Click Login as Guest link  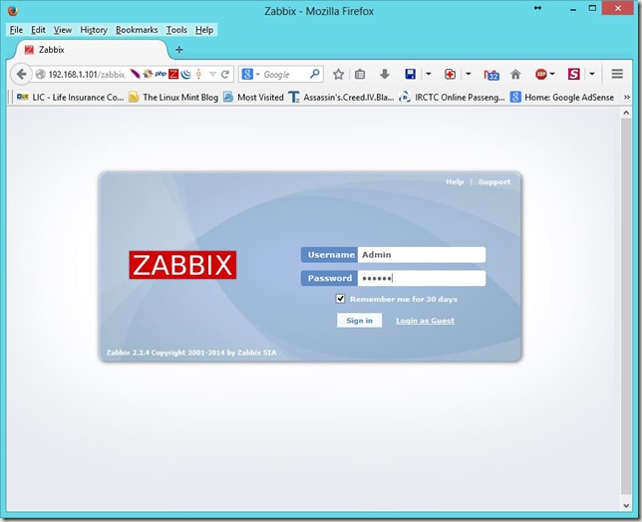(x=425, y=321)
